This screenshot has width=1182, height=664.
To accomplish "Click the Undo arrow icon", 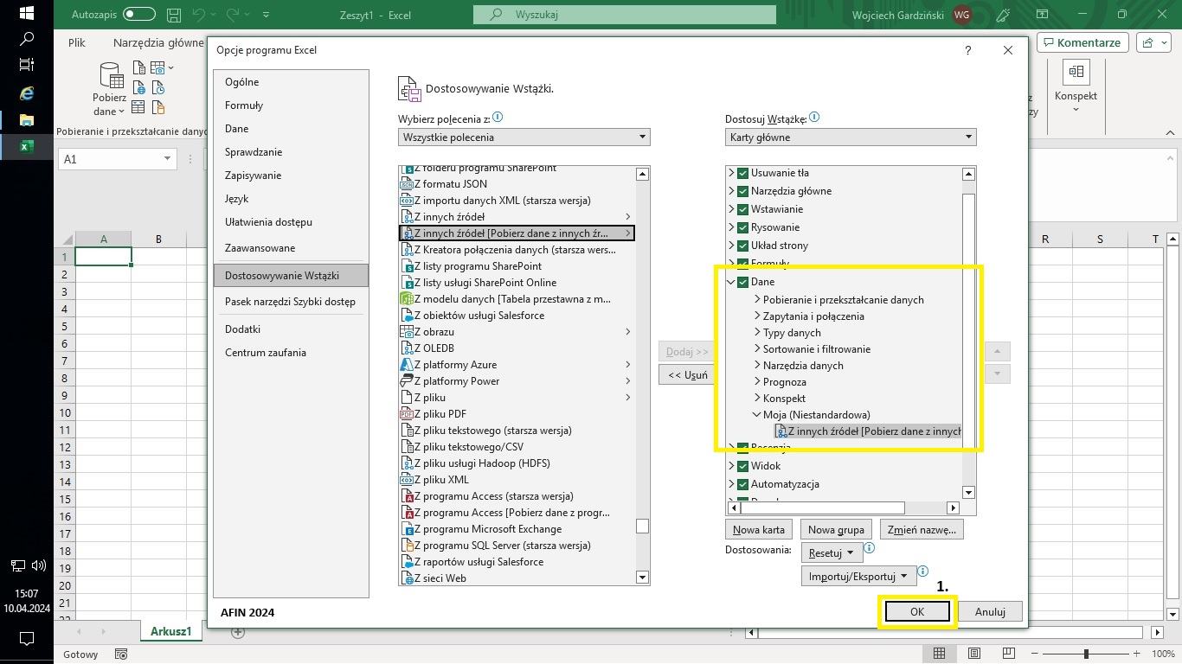I will (200, 15).
